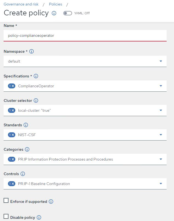Click info icon beside Specifications label
This screenshot has height=221, width=174.
tap(36, 76)
